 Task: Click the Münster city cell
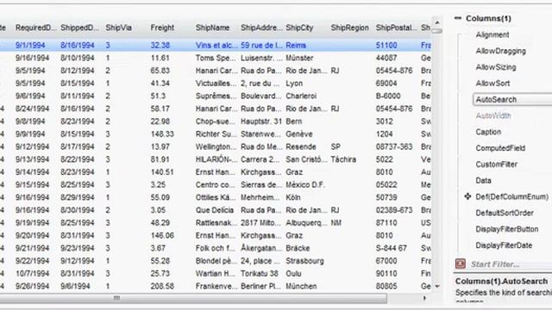(x=299, y=58)
